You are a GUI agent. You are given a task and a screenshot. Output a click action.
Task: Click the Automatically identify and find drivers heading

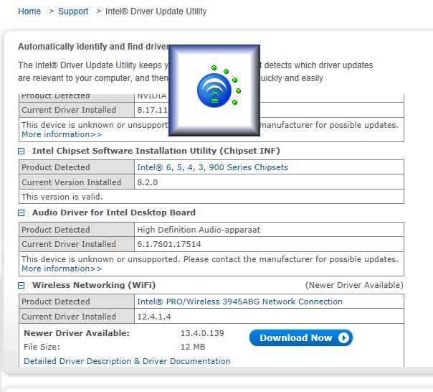click(x=93, y=47)
